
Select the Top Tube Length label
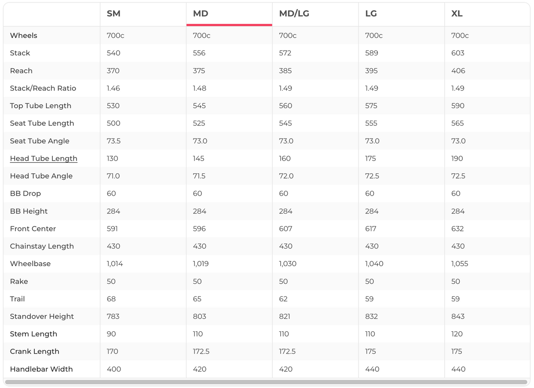click(40, 106)
